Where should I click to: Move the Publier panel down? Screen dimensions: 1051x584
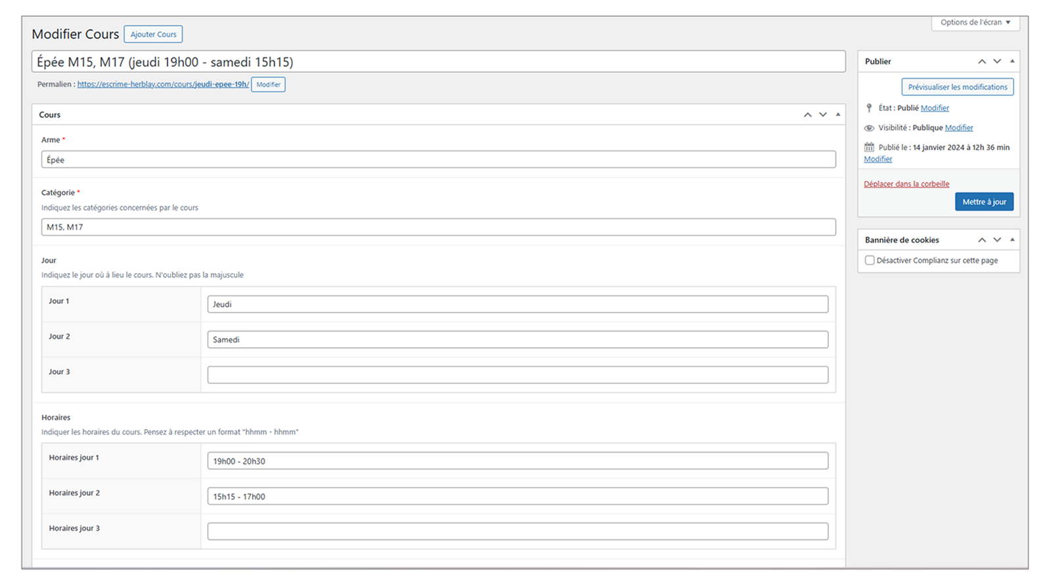(997, 62)
